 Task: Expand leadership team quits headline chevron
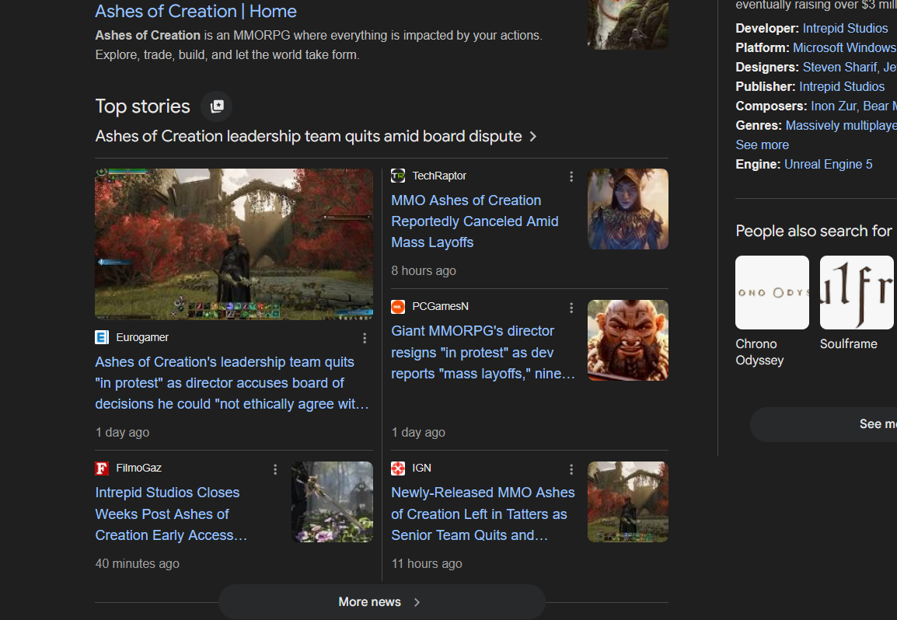[x=533, y=137]
